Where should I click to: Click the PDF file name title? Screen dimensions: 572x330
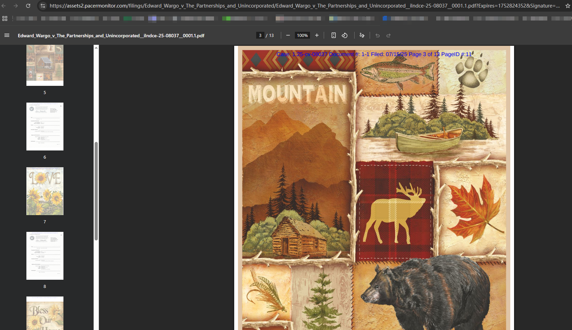point(111,36)
